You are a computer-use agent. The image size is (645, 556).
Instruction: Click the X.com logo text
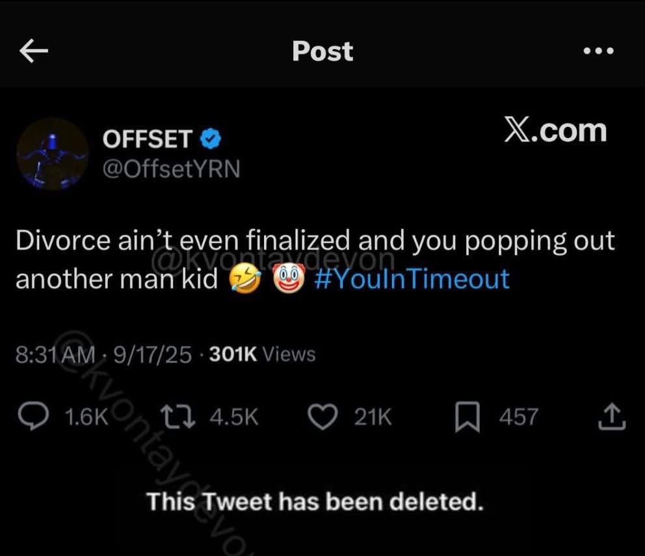[555, 131]
